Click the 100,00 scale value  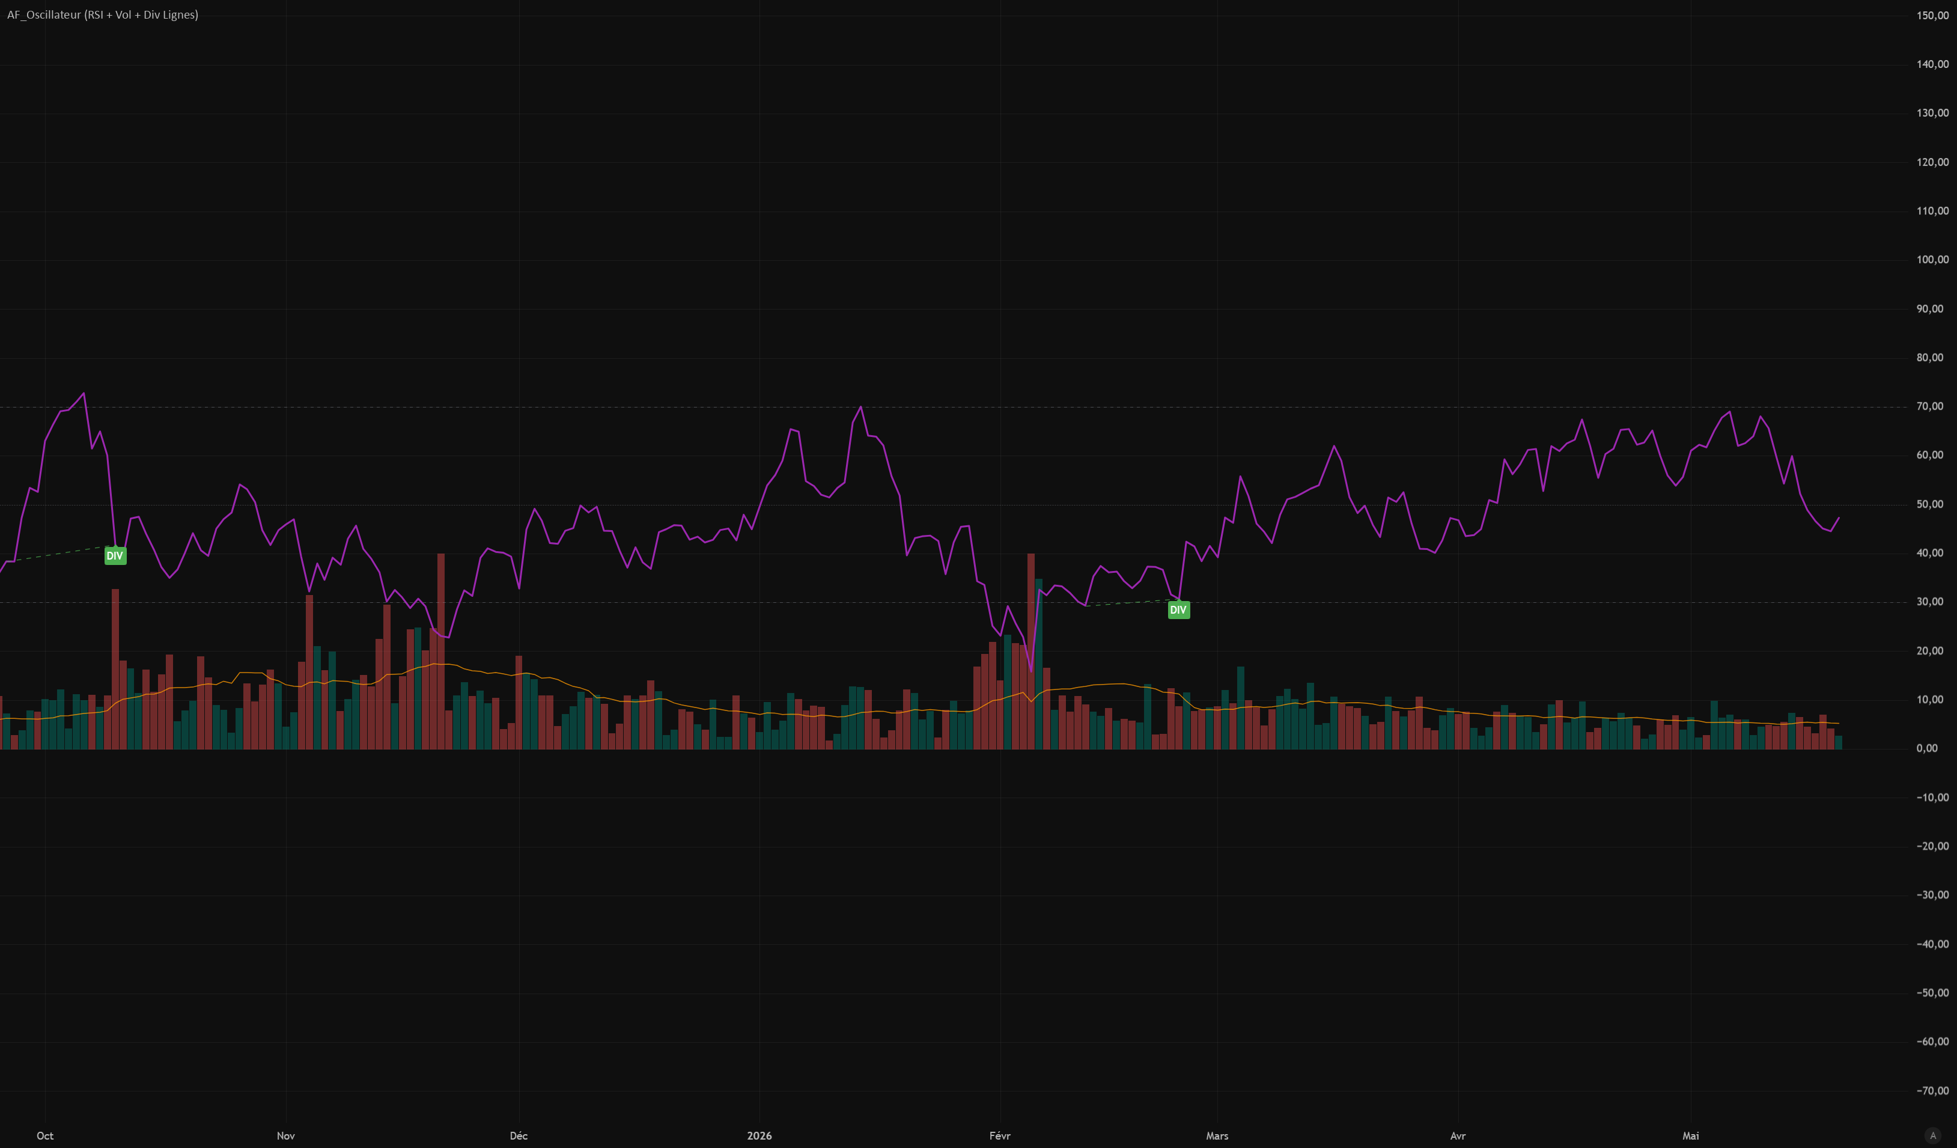pyautogui.click(x=1932, y=260)
